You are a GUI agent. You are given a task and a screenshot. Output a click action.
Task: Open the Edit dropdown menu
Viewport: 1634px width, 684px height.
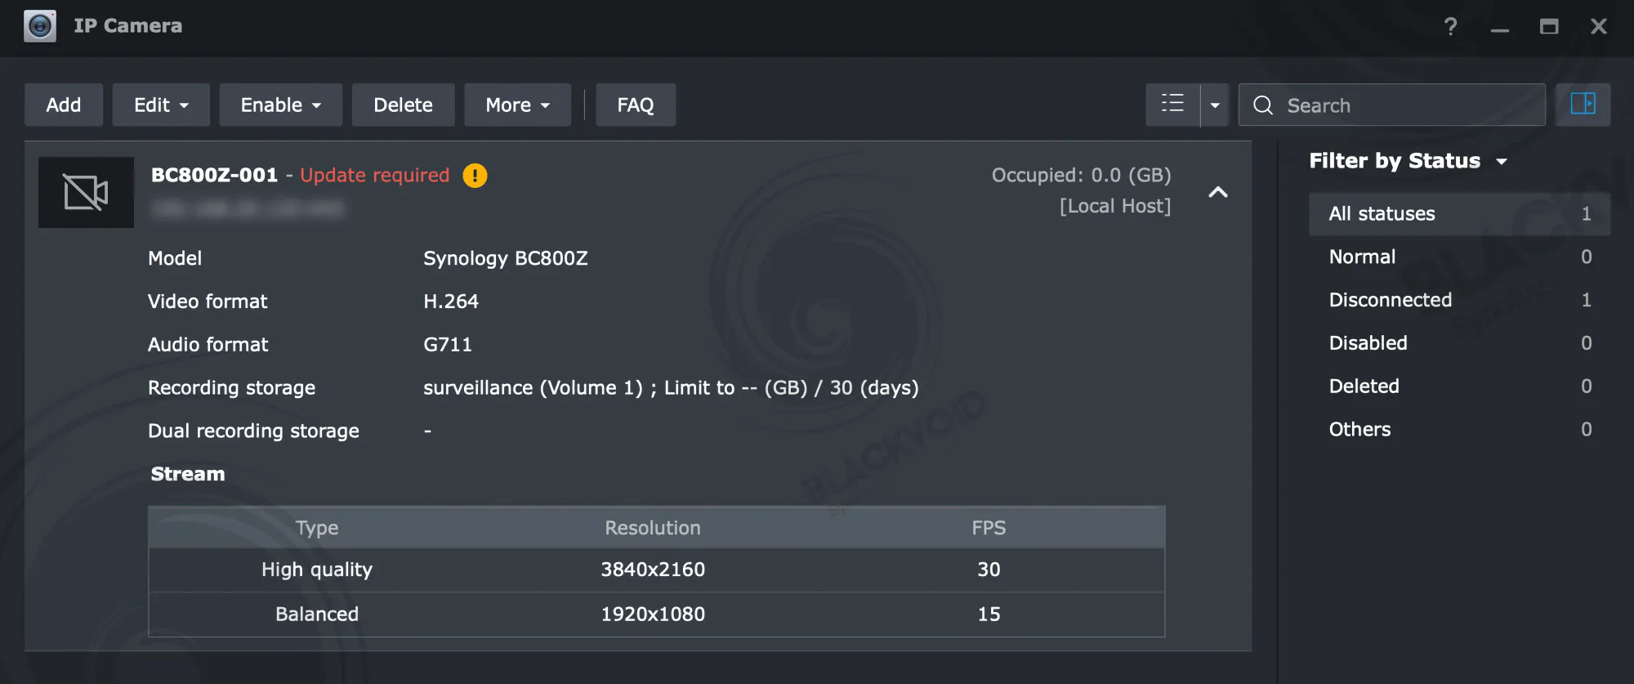click(161, 105)
